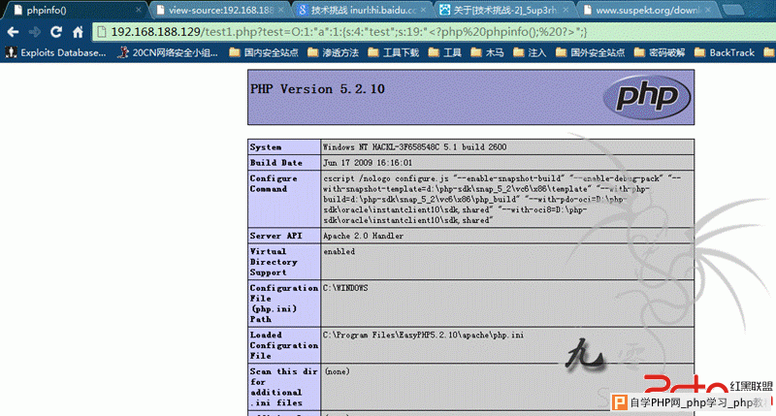Click Windows NT HACKL-3F658548C value
Screen dimensions: 776x416
click(x=415, y=147)
